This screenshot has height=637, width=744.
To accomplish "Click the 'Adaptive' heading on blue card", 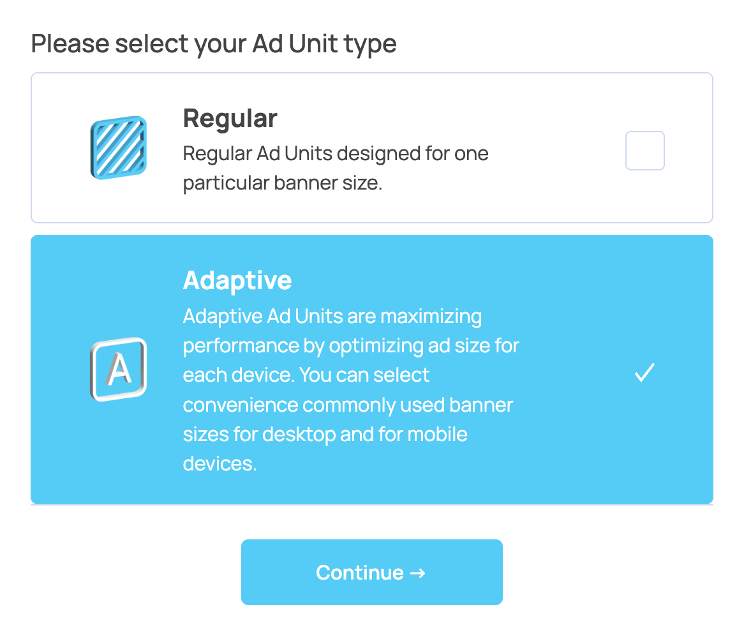I will point(237,280).
